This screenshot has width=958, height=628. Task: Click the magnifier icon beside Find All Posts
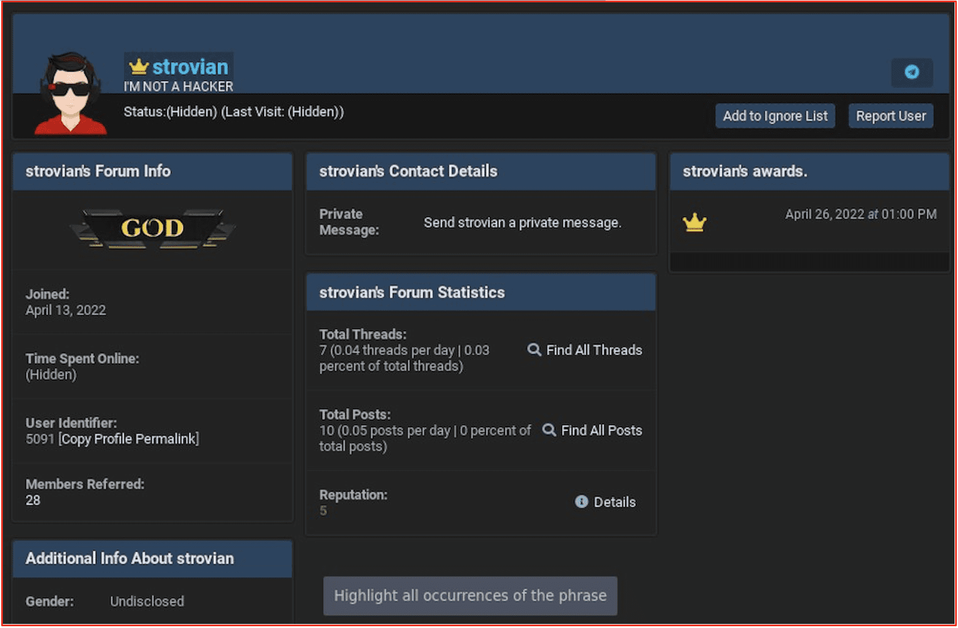point(549,430)
